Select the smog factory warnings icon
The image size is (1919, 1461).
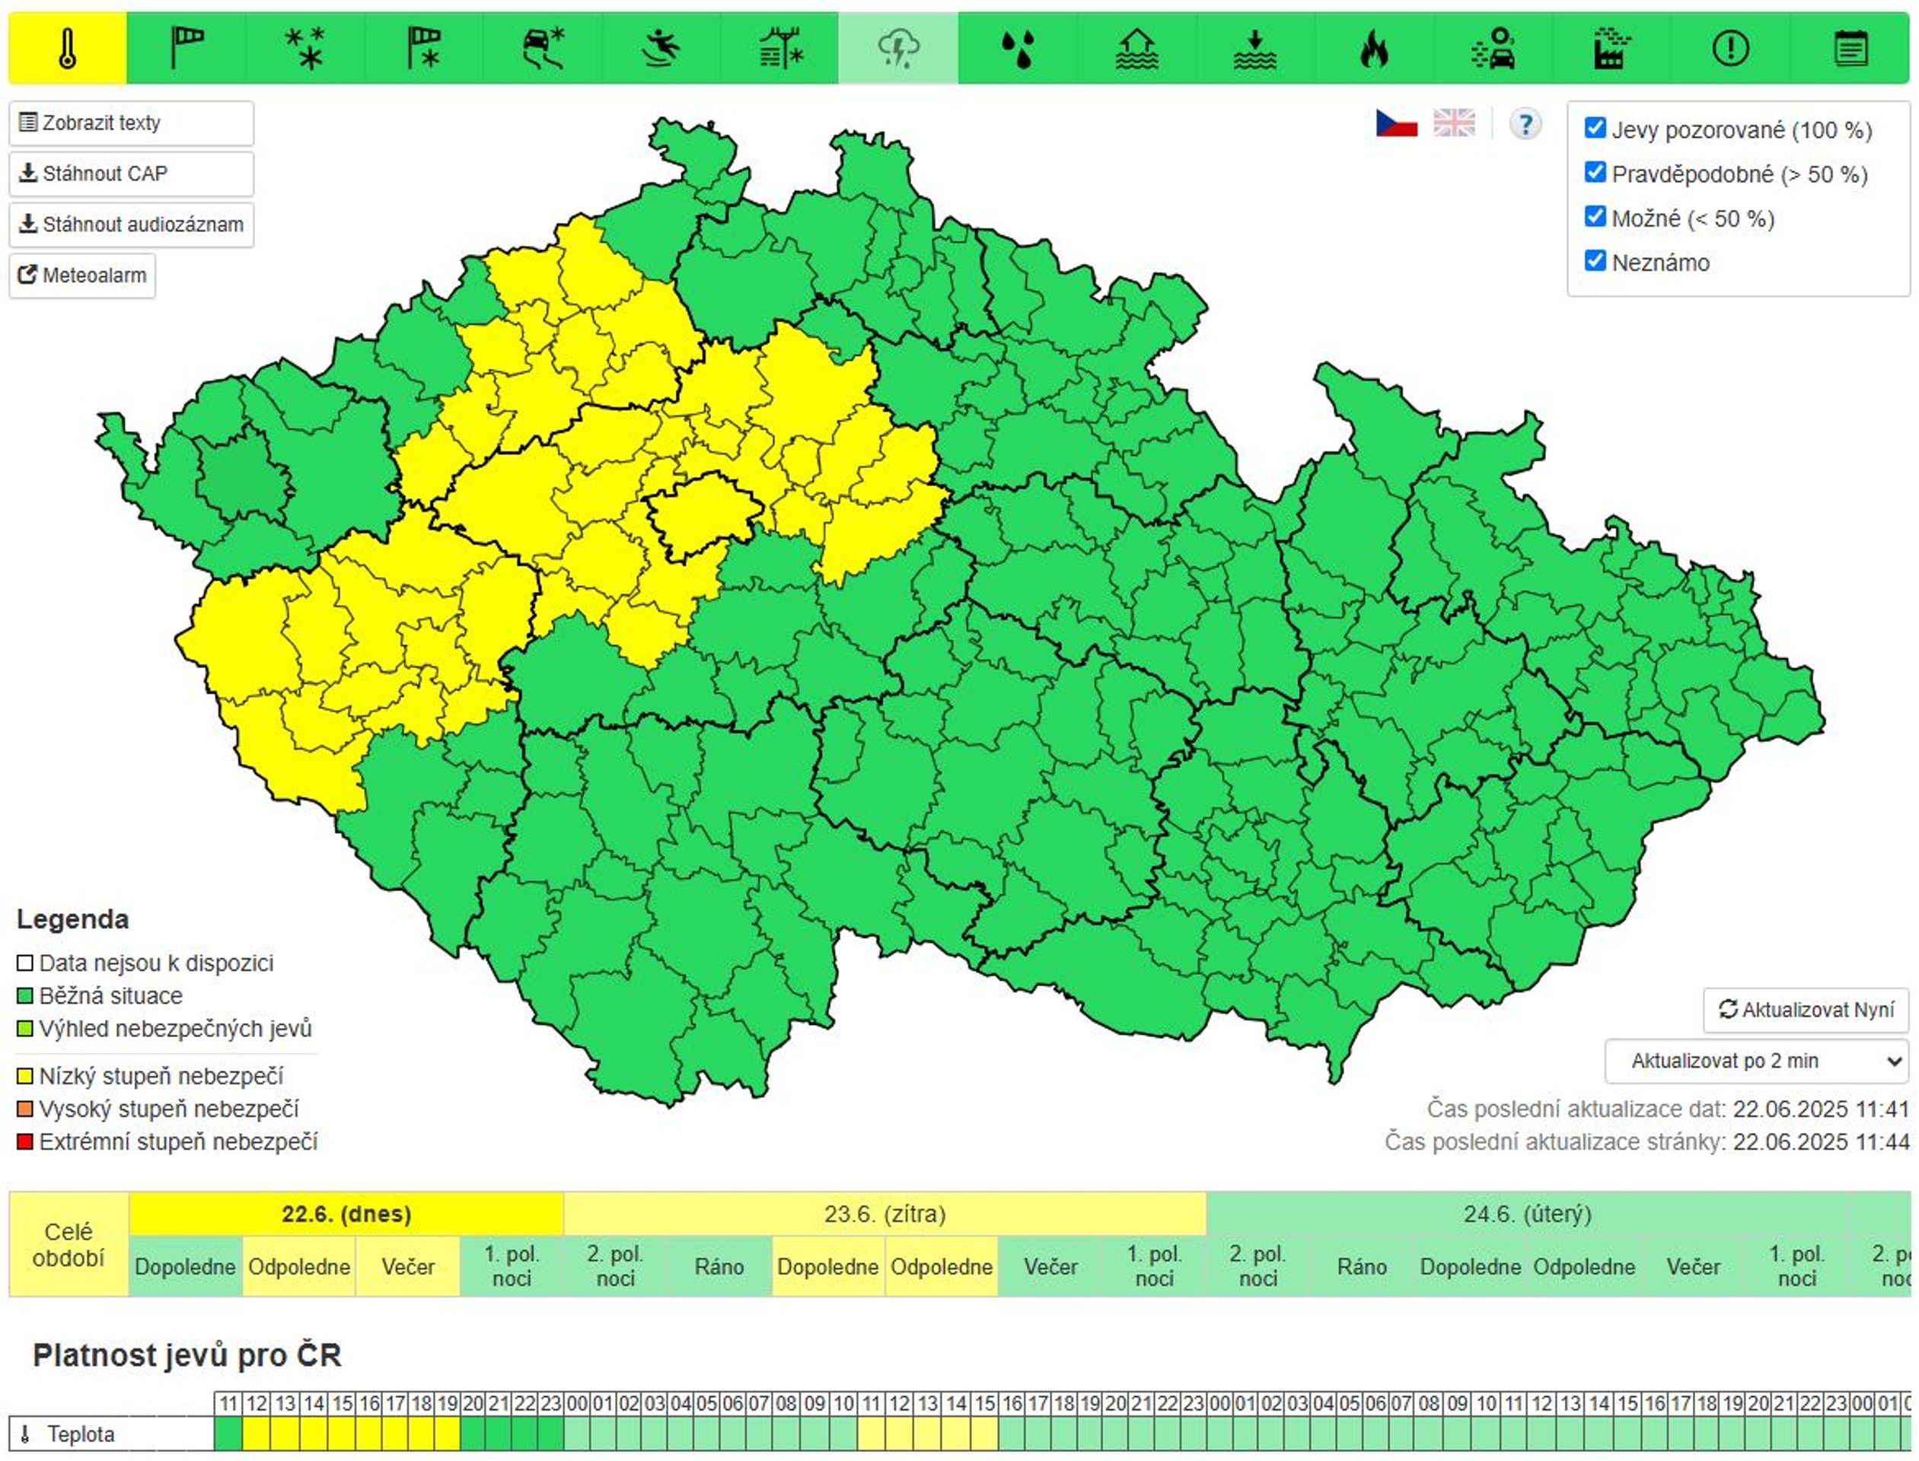pos(1612,48)
